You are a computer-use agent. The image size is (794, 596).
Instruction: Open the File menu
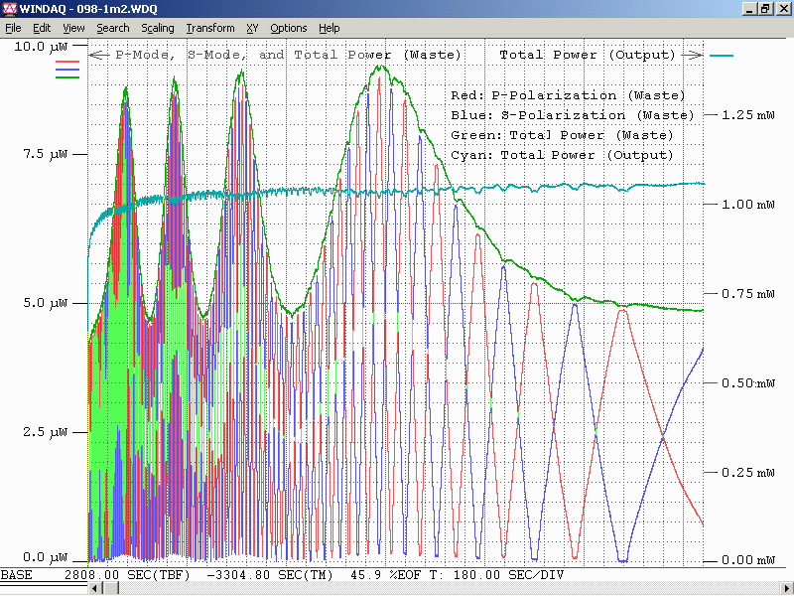(13, 28)
